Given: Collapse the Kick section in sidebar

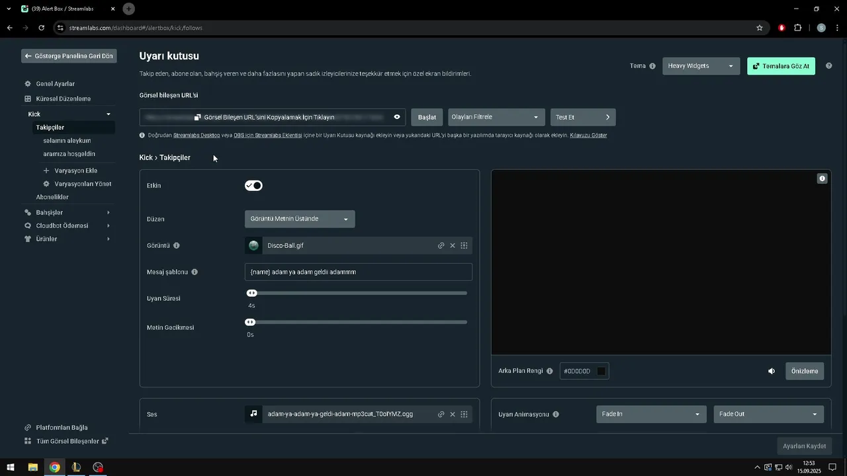Looking at the screenshot, I should [108, 114].
